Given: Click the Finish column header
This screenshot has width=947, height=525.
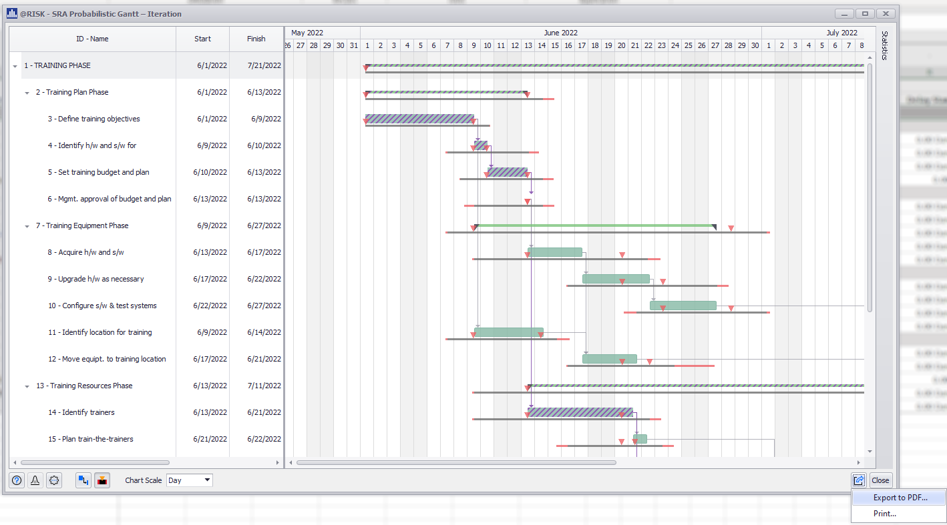Looking at the screenshot, I should (256, 39).
